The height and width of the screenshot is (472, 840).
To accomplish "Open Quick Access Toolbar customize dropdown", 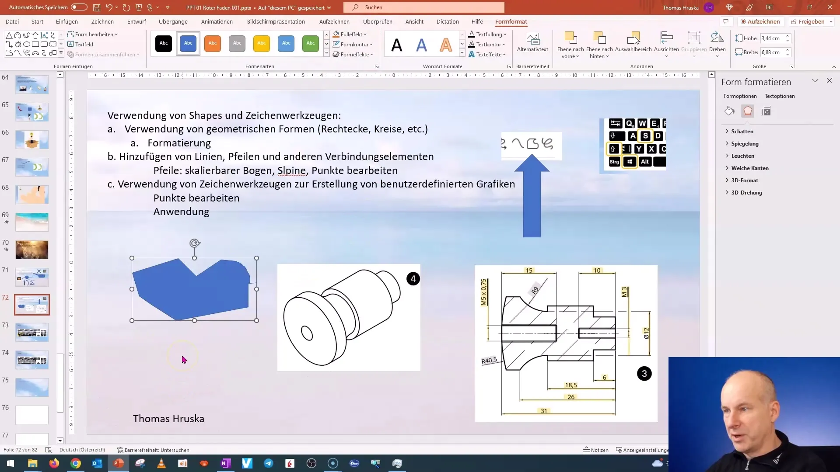I will tap(168, 7).
